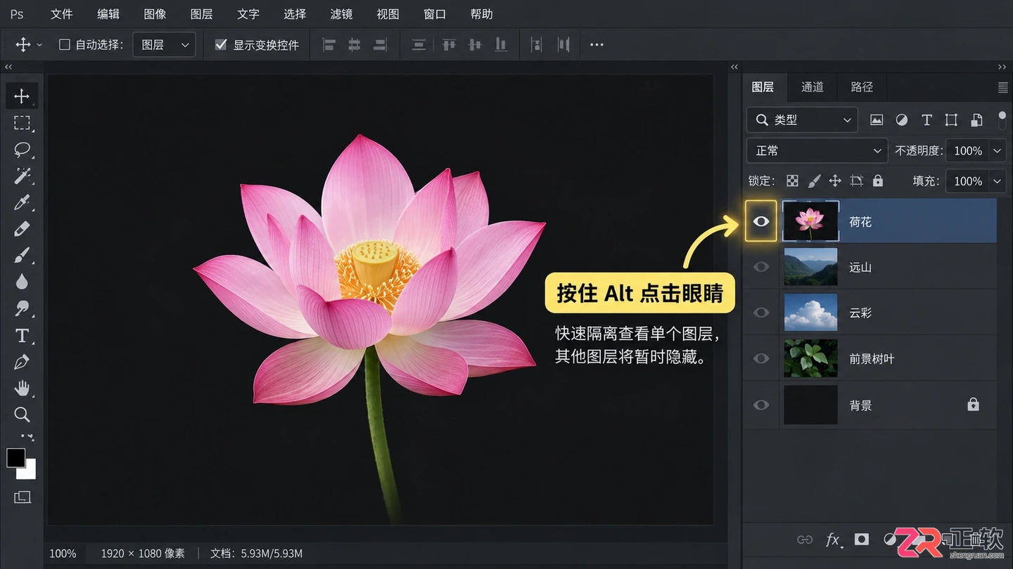Viewport: 1013px width, 569px height.
Task: Select the Brush tool in the toolbox
Action: [22, 256]
